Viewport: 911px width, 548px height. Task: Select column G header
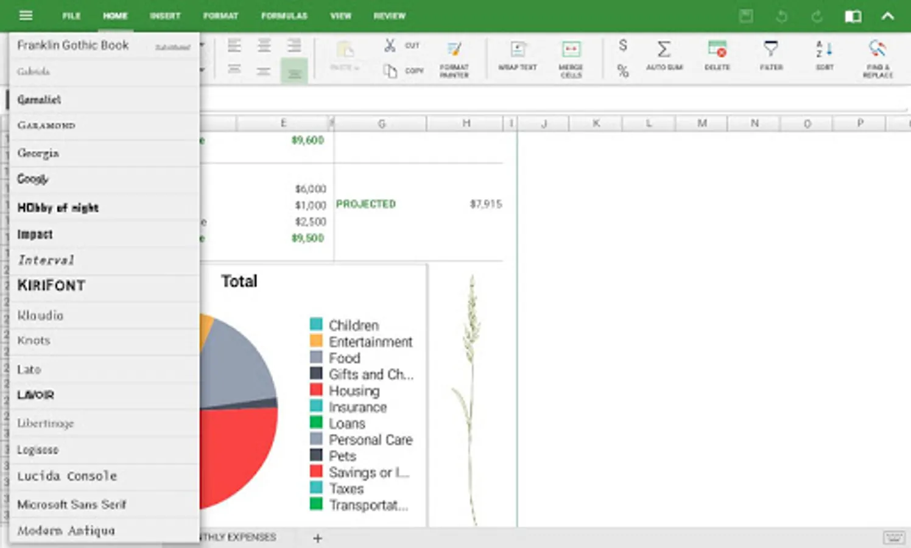click(x=381, y=124)
